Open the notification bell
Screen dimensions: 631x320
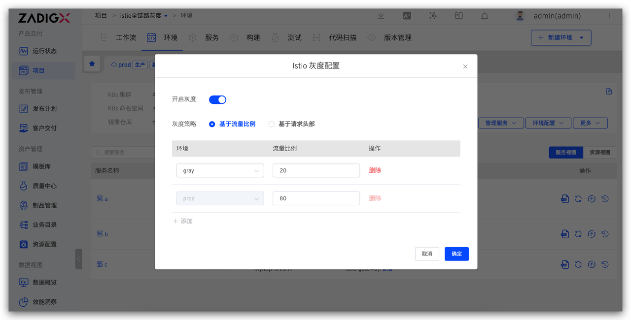pyautogui.click(x=485, y=16)
